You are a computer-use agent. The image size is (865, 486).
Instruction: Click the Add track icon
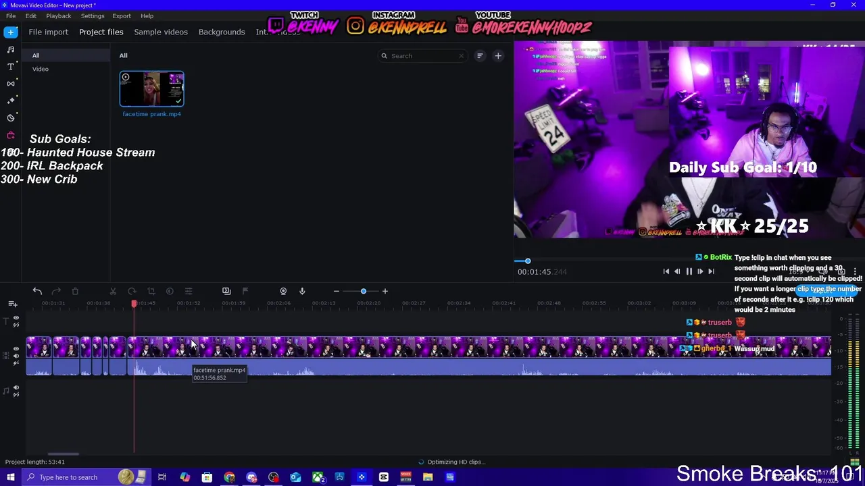pos(13,304)
